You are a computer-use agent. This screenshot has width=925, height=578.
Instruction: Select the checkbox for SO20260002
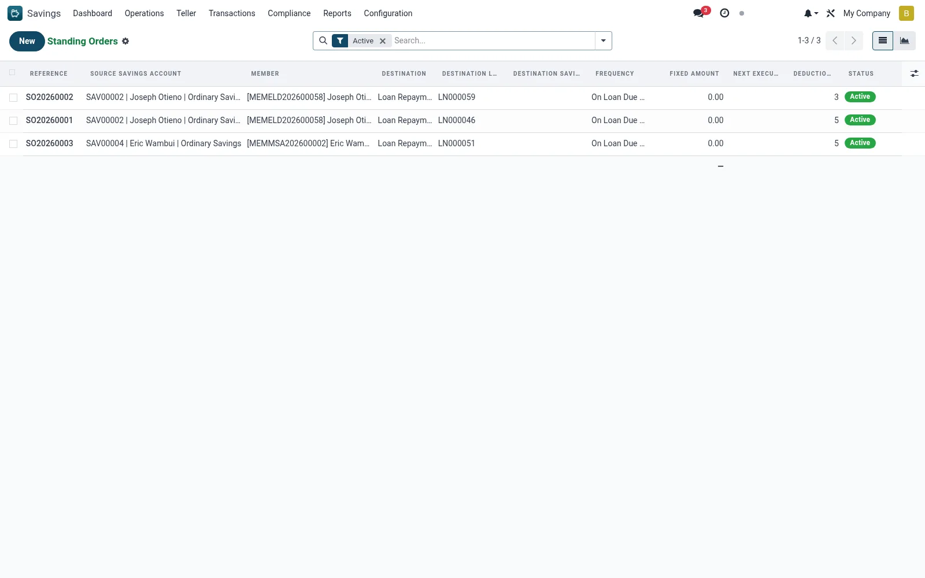pyautogui.click(x=13, y=98)
